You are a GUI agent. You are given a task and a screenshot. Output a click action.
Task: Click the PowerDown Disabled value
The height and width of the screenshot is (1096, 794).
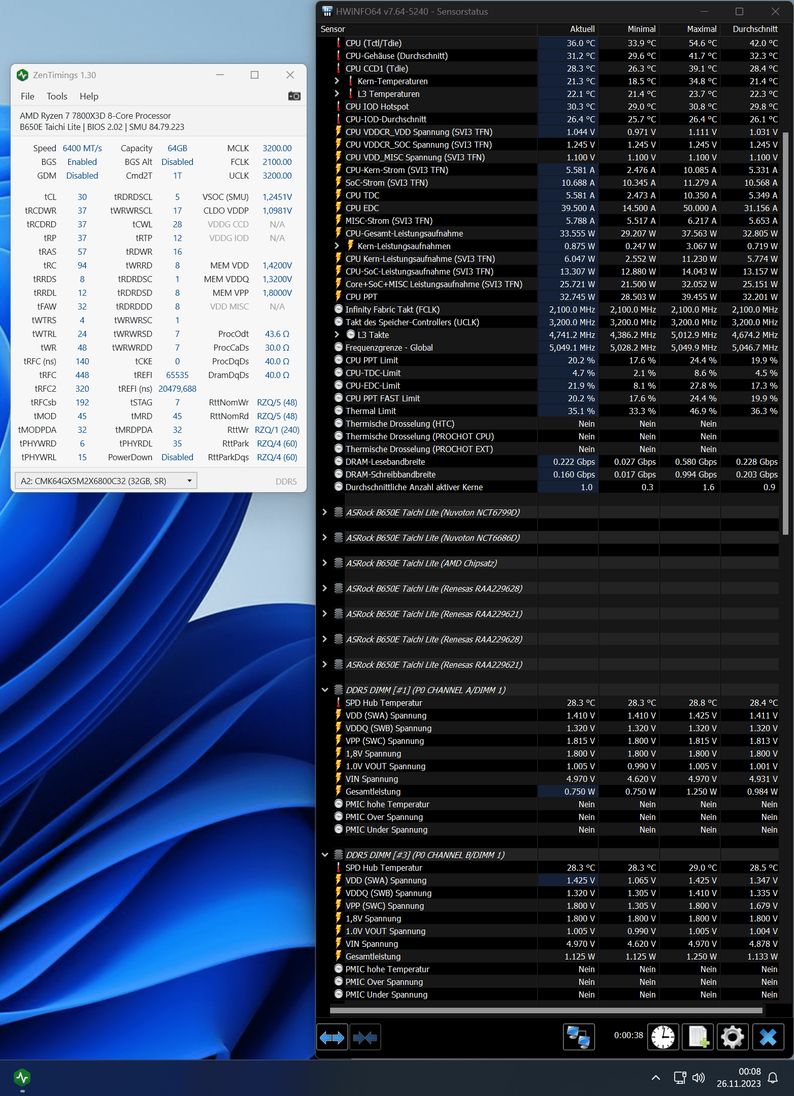(177, 457)
